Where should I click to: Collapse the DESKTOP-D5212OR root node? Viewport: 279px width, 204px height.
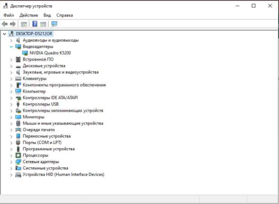click(5, 33)
